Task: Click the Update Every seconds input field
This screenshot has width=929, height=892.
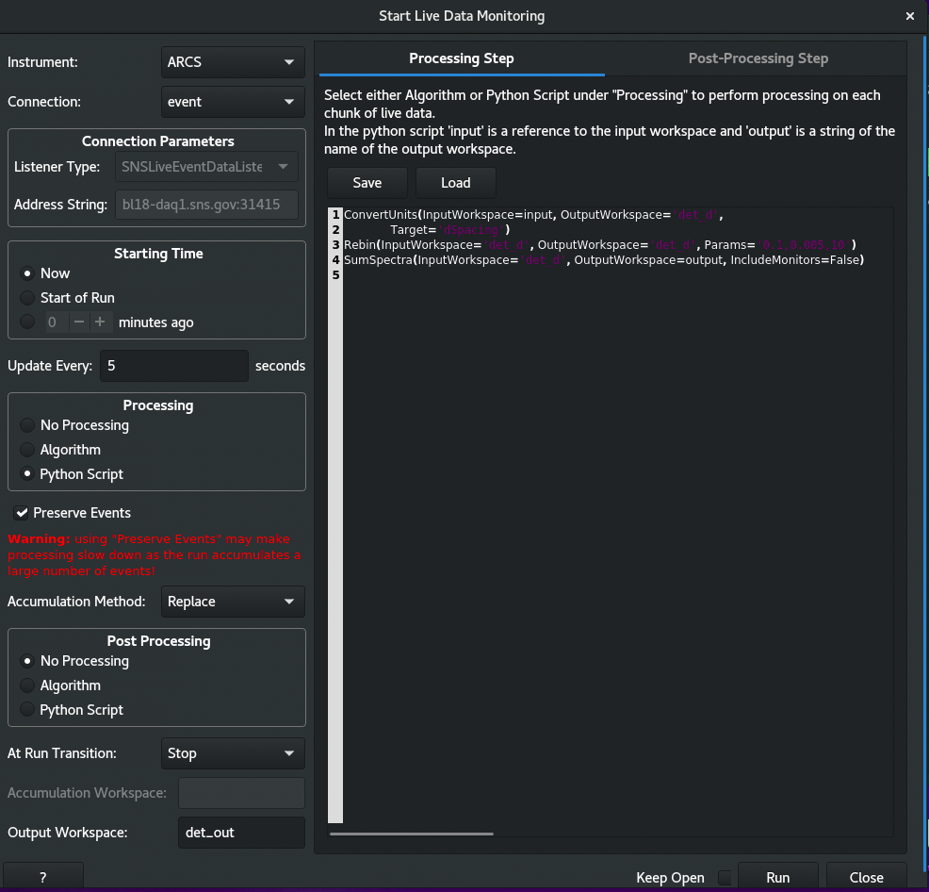Action: [173, 366]
